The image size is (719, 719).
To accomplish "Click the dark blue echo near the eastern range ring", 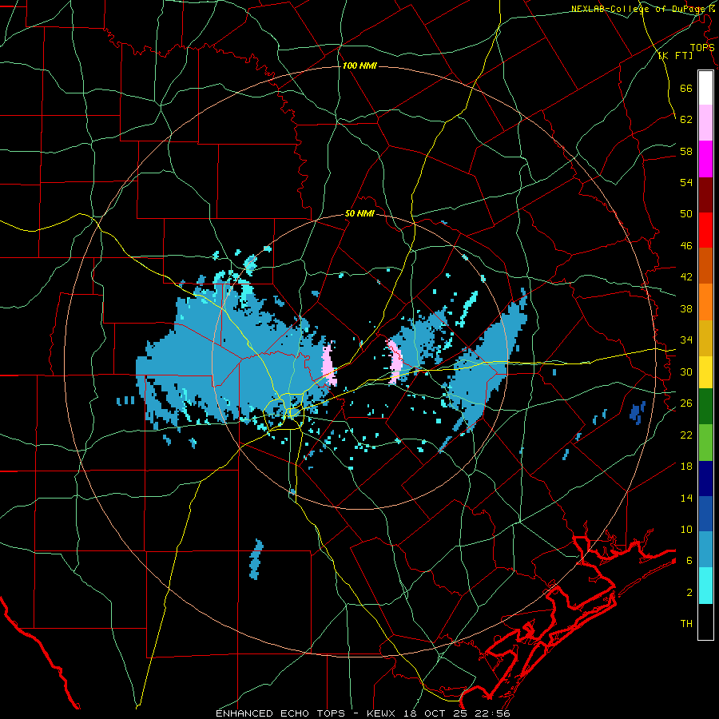I will [638, 412].
